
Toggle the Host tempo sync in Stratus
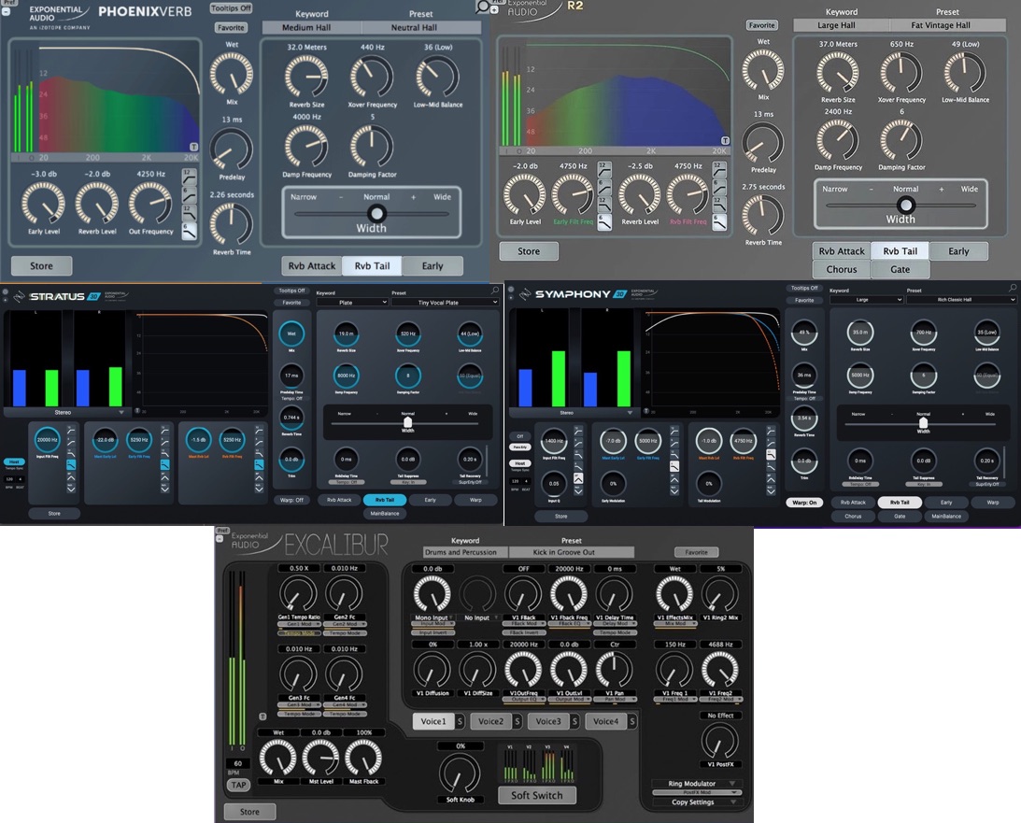pyautogui.click(x=14, y=461)
